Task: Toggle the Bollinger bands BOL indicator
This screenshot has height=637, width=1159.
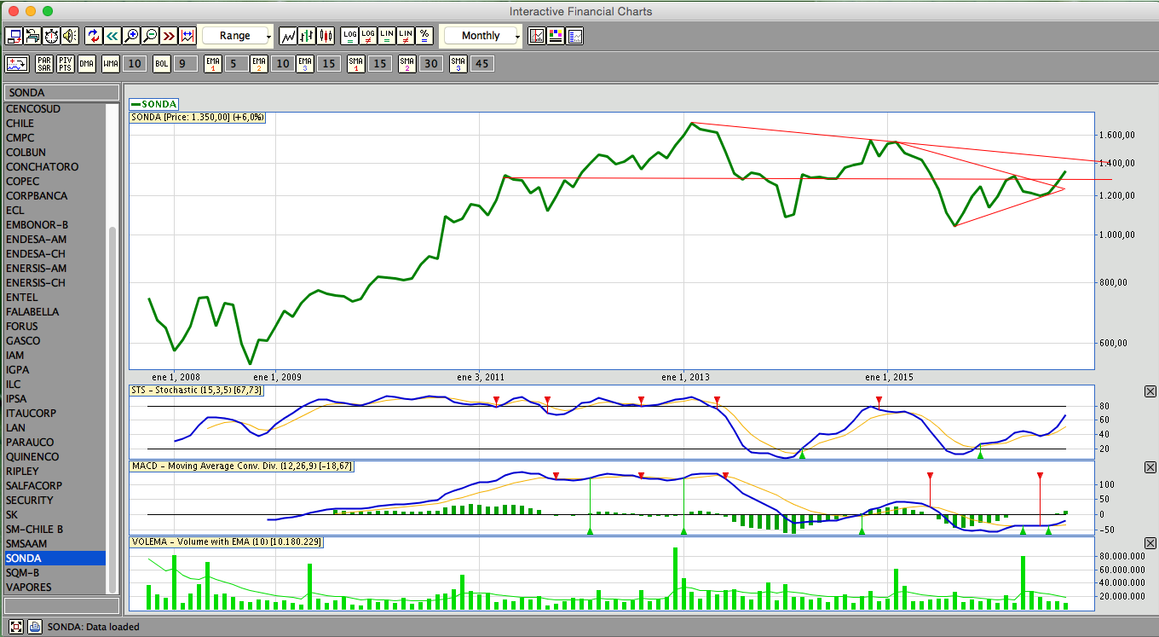Action: click(162, 64)
